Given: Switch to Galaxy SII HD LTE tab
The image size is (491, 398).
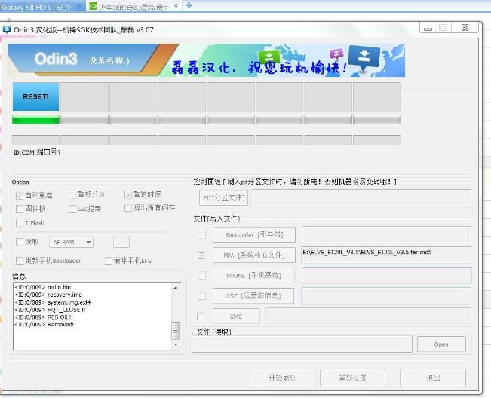Looking at the screenshot, I should pyautogui.click(x=37, y=7).
